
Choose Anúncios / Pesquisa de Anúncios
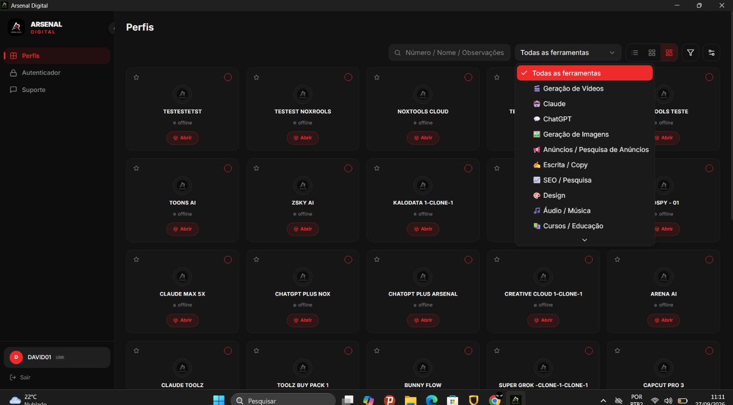coord(585,150)
